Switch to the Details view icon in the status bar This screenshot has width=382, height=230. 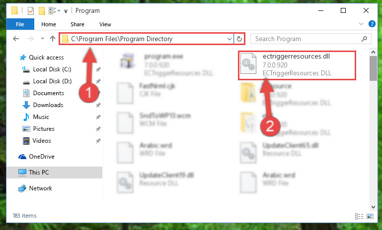[359, 216]
